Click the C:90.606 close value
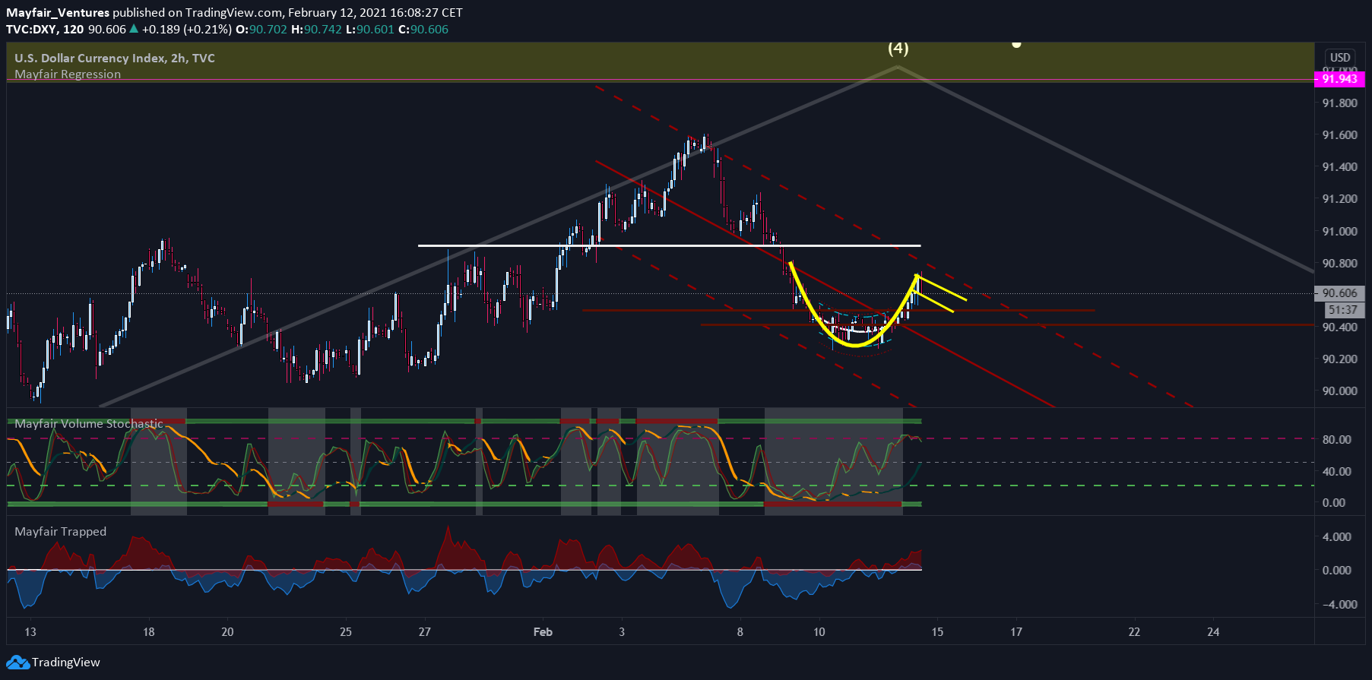 coord(423,30)
